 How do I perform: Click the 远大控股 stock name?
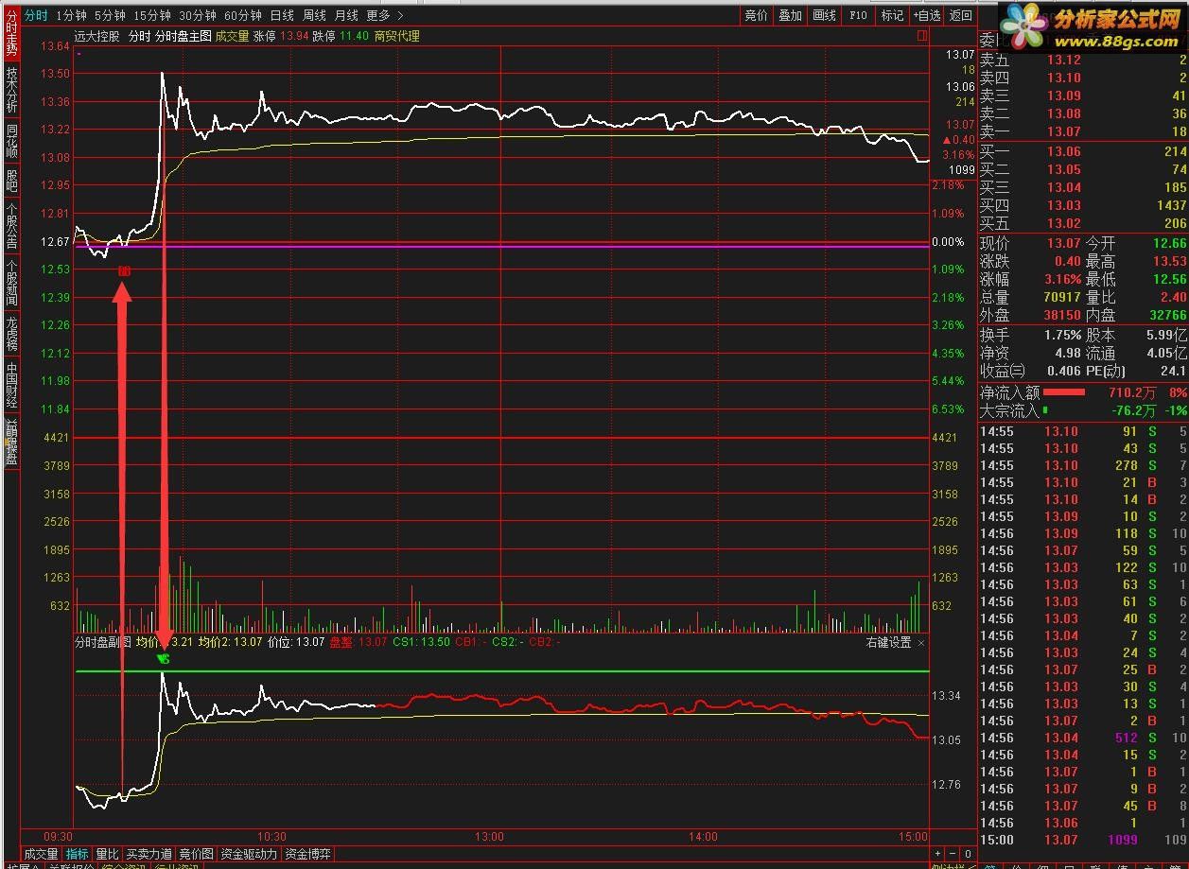point(97,36)
